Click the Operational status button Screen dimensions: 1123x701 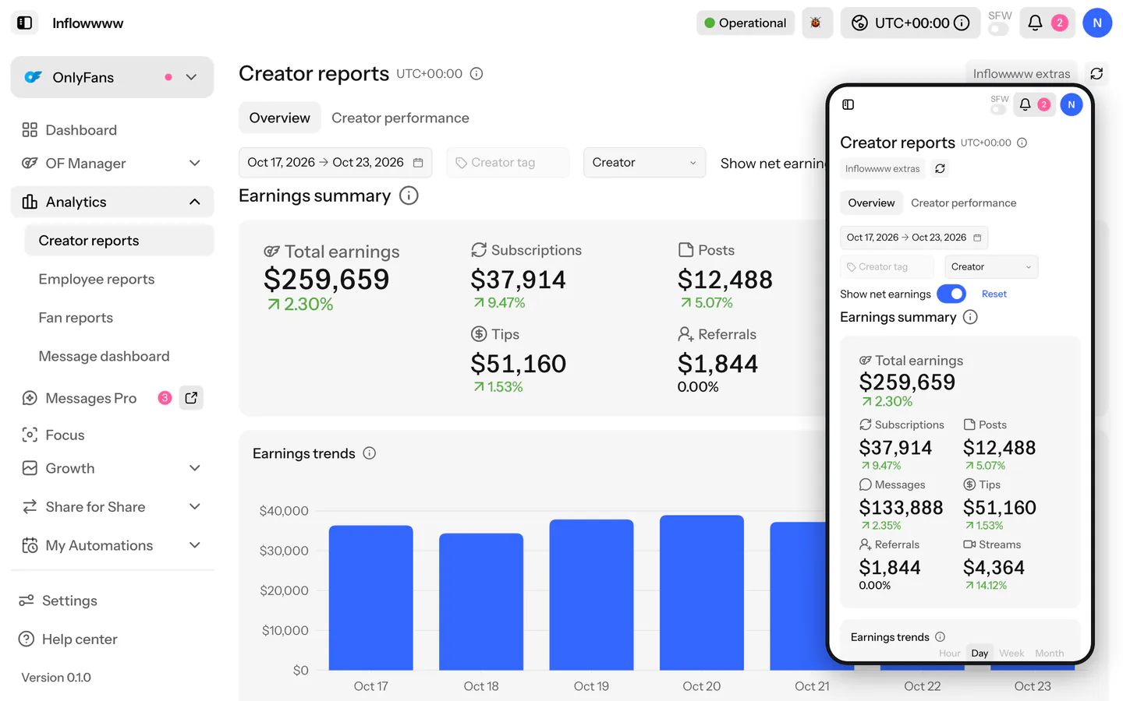coord(746,23)
